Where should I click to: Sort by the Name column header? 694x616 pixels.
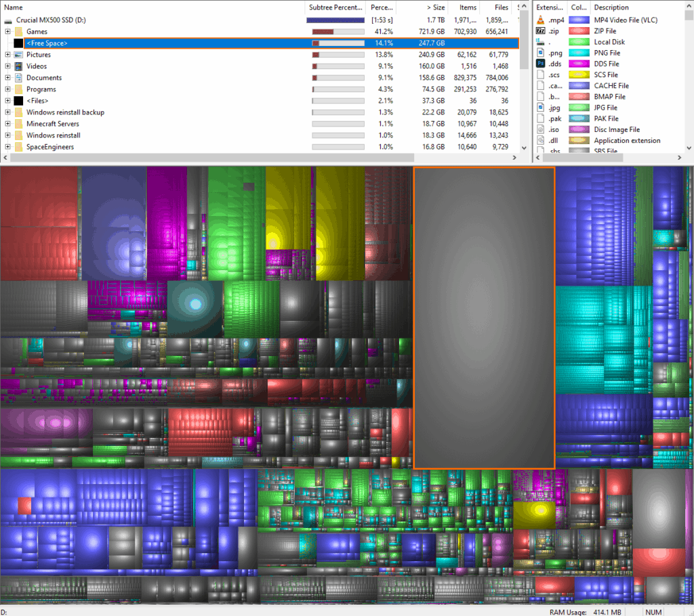(x=152, y=7)
